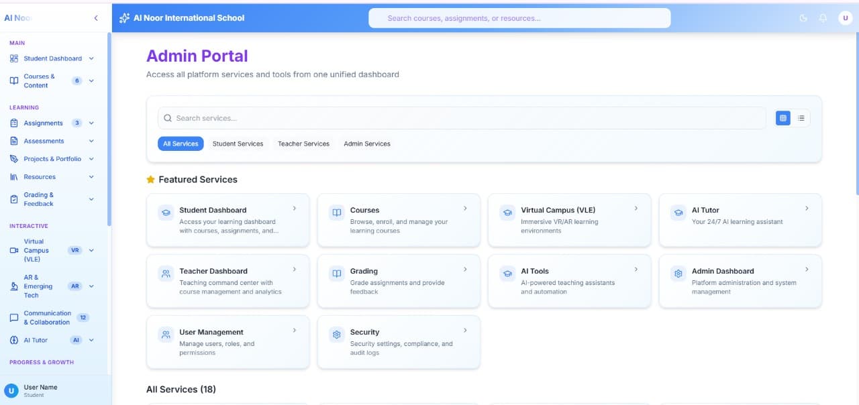Open the user avatar menu in header
Viewport: 859px width, 405px height.
[x=845, y=18]
